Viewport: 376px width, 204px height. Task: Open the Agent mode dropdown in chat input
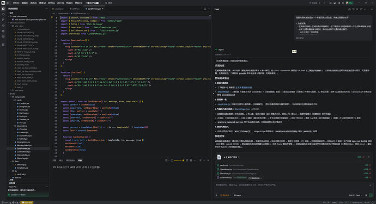click(x=238, y=195)
